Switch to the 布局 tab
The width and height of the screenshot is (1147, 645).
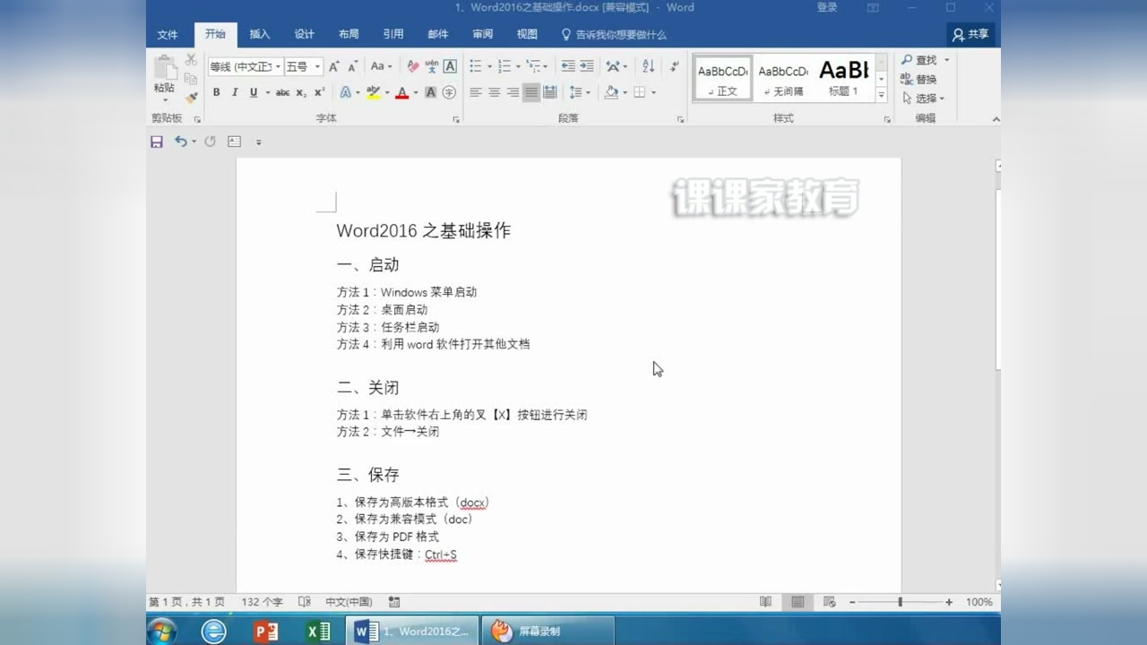pyautogui.click(x=349, y=34)
